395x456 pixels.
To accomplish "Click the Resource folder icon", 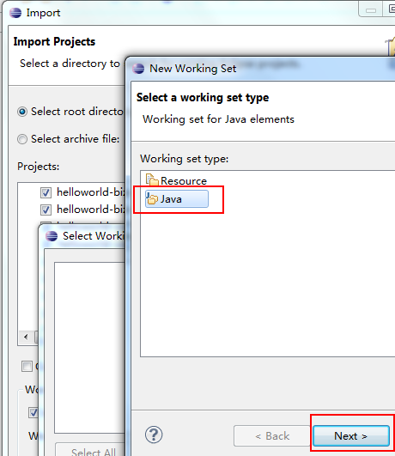I will pyautogui.click(x=152, y=179).
